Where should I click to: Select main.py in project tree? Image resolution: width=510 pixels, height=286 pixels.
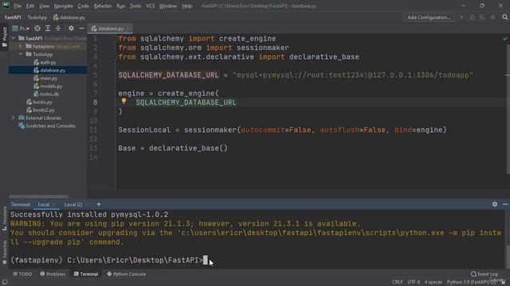point(45,79)
